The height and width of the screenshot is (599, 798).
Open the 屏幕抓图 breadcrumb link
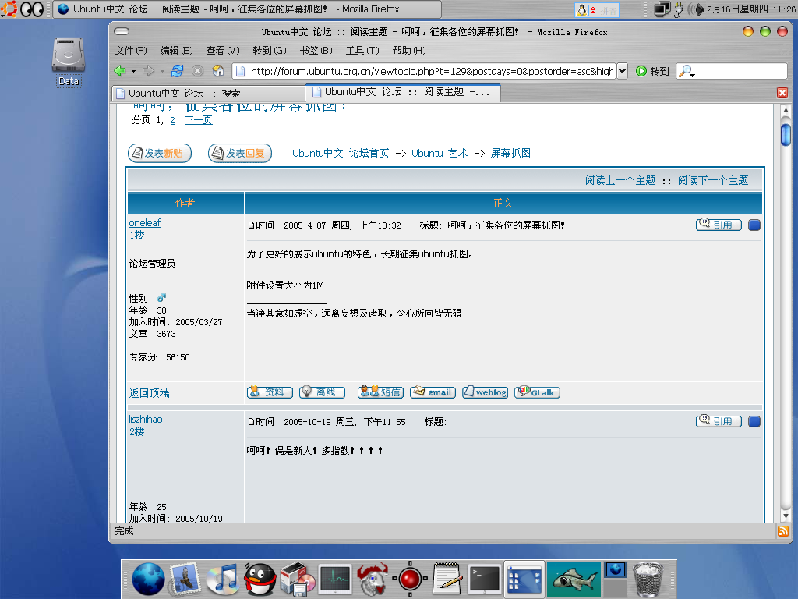510,154
